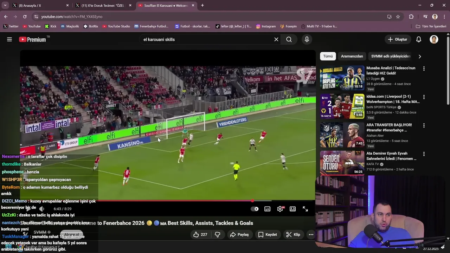Select the Tümü filter chip

(x=328, y=56)
